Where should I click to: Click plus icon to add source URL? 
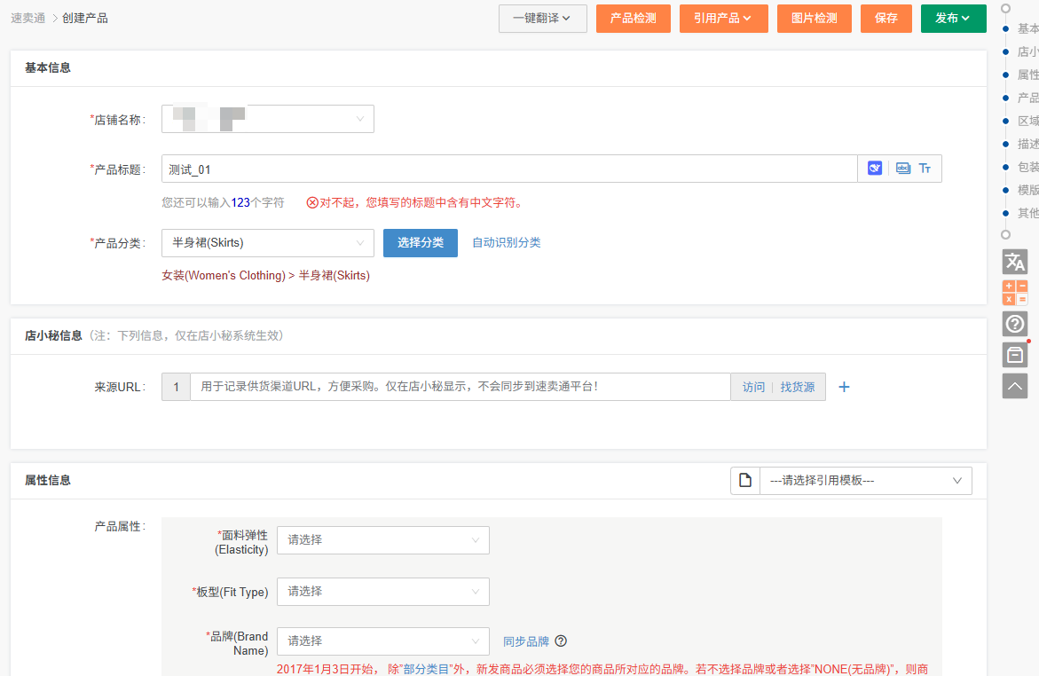(844, 387)
